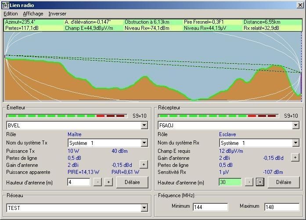Screen dimensions: 306x220
Task: Decrease transmitter antenna height with minus button
Action: (97, 182)
